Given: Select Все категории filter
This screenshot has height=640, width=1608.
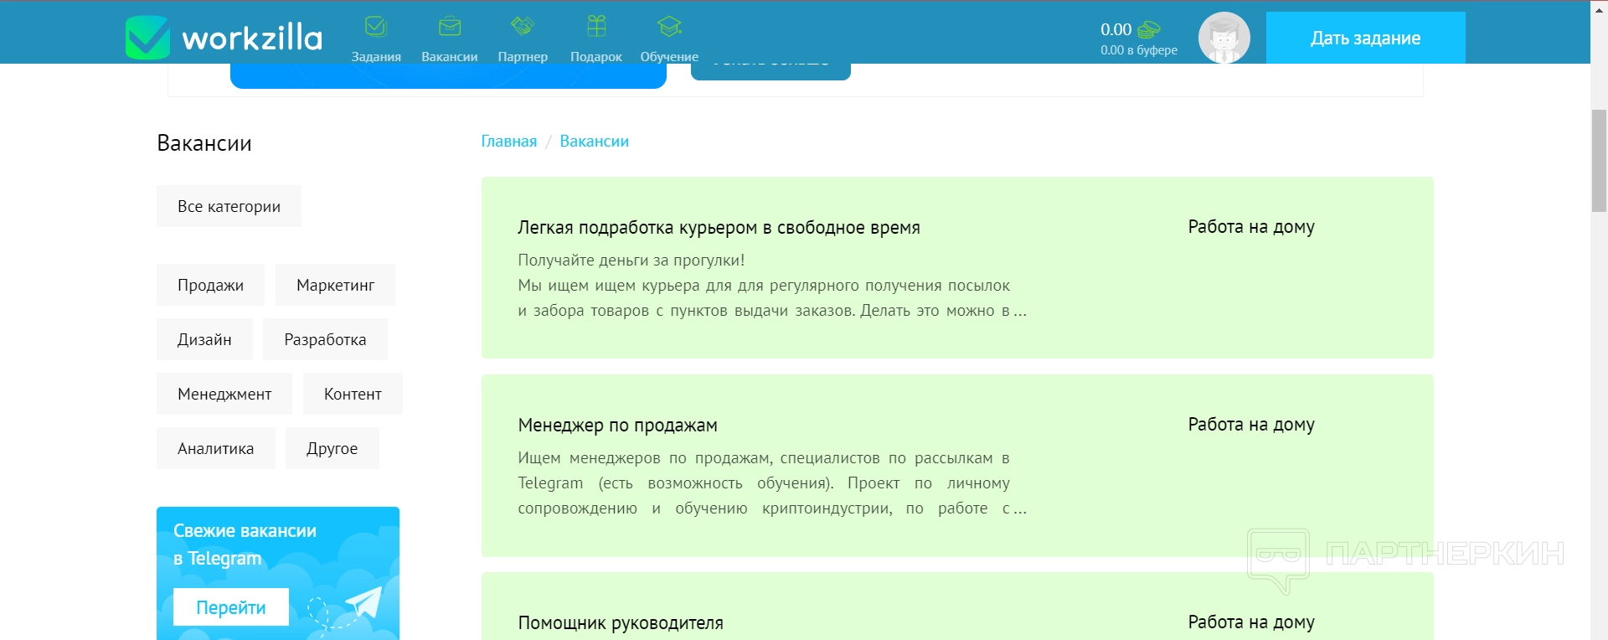Looking at the screenshot, I should tap(229, 206).
